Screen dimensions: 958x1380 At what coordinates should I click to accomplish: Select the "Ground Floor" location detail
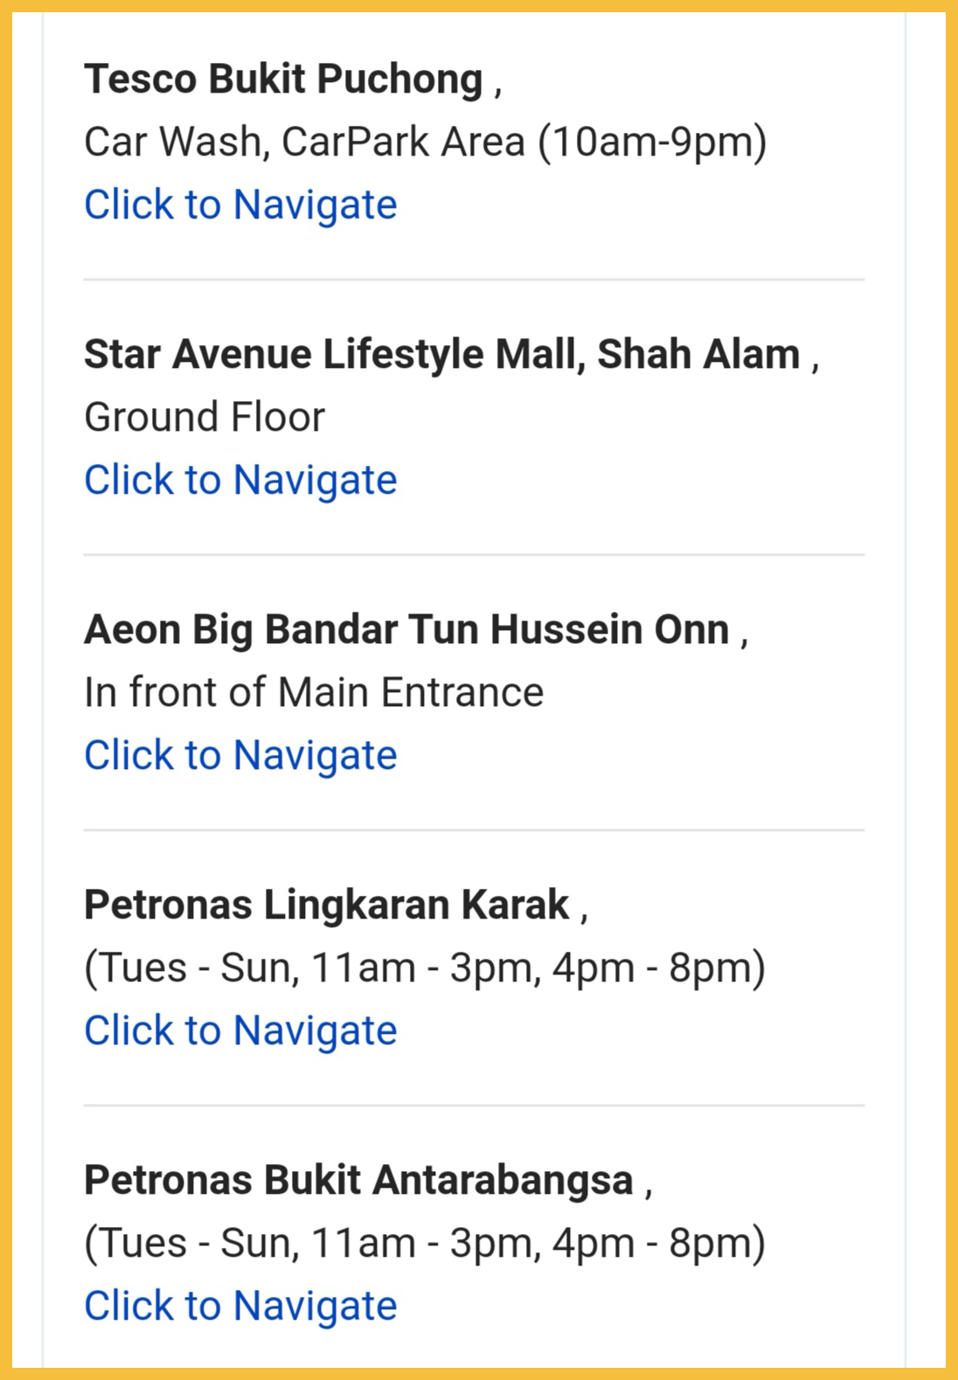tap(205, 418)
